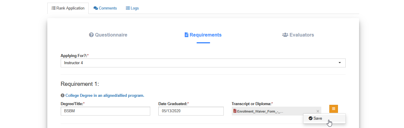Open the Logs tab
Viewport: 404px width, 128px height.
click(x=132, y=8)
